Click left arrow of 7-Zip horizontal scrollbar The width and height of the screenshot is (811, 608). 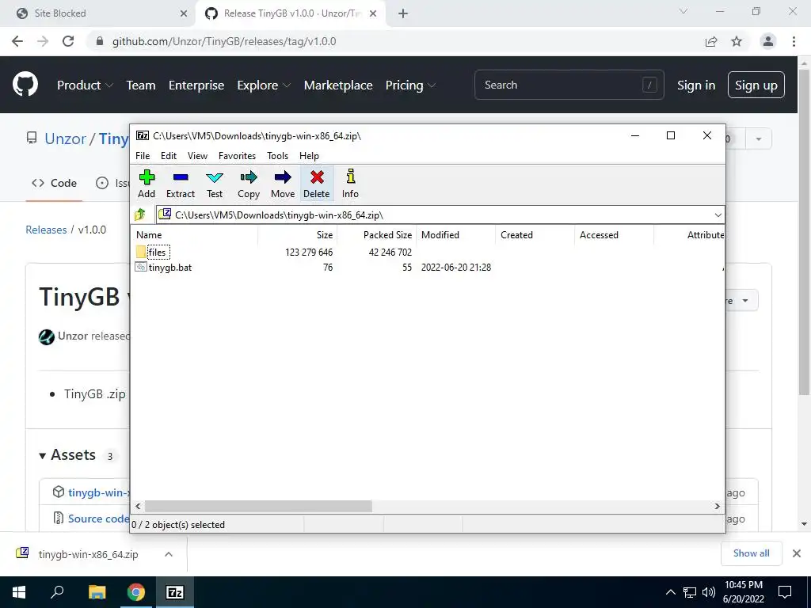point(138,506)
